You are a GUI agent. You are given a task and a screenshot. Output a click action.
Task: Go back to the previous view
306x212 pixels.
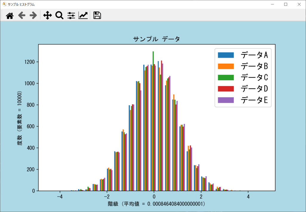pos(22,15)
